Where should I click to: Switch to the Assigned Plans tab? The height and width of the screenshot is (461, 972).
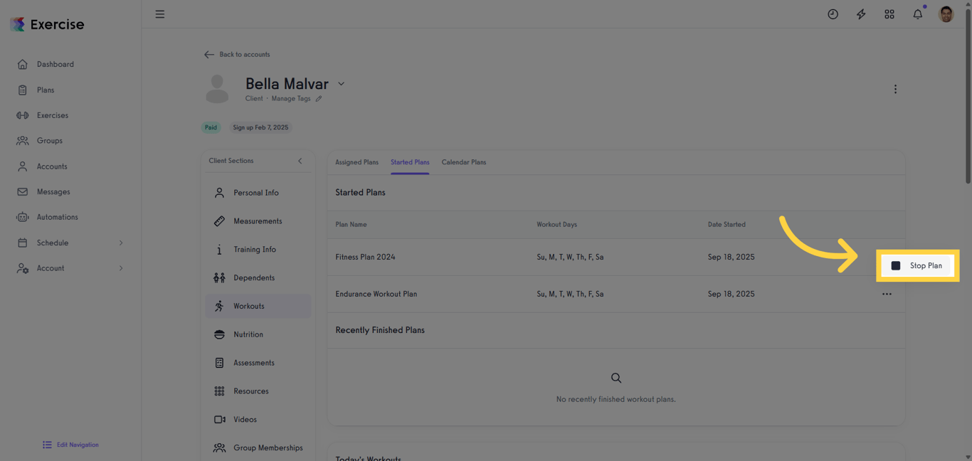357,162
